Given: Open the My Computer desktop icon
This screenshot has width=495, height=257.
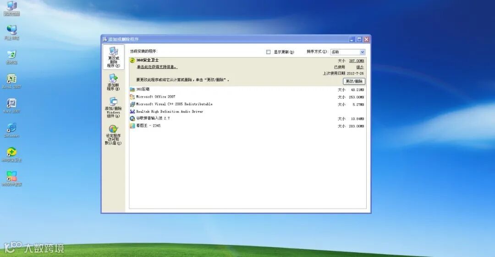Looking at the screenshot, I should coord(11,9).
